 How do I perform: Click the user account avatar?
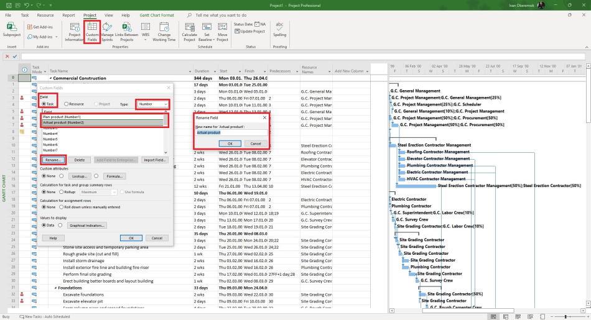pyautogui.click(x=541, y=5)
